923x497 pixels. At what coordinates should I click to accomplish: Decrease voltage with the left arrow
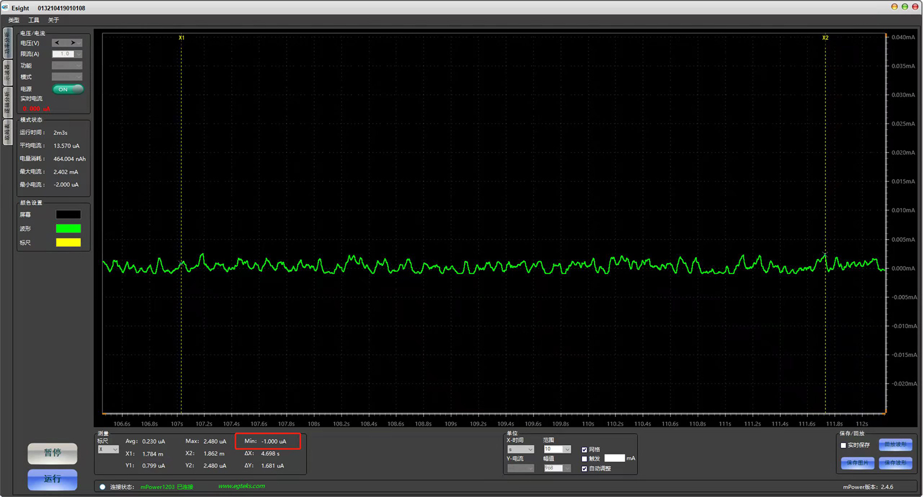click(x=57, y=43)
